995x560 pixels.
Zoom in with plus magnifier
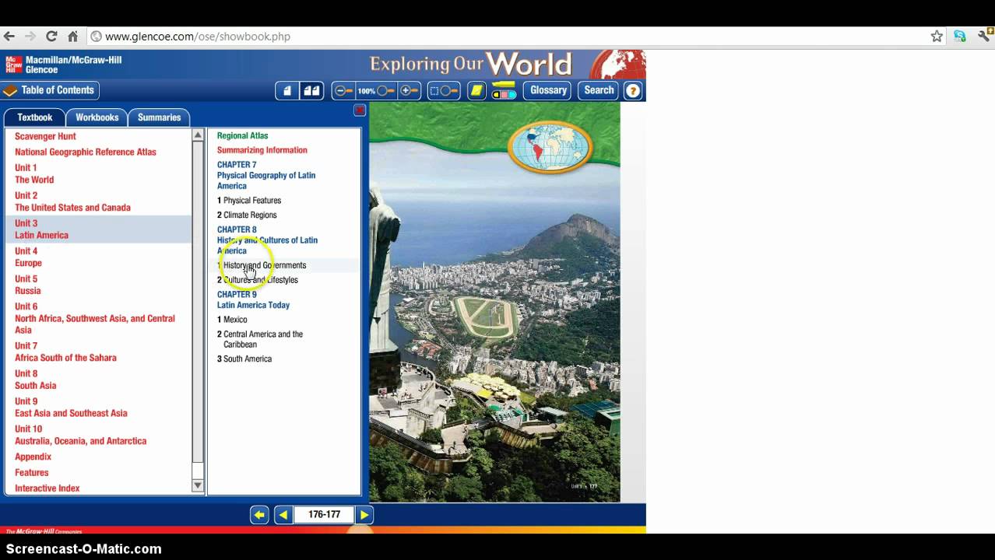pos(410,90)
